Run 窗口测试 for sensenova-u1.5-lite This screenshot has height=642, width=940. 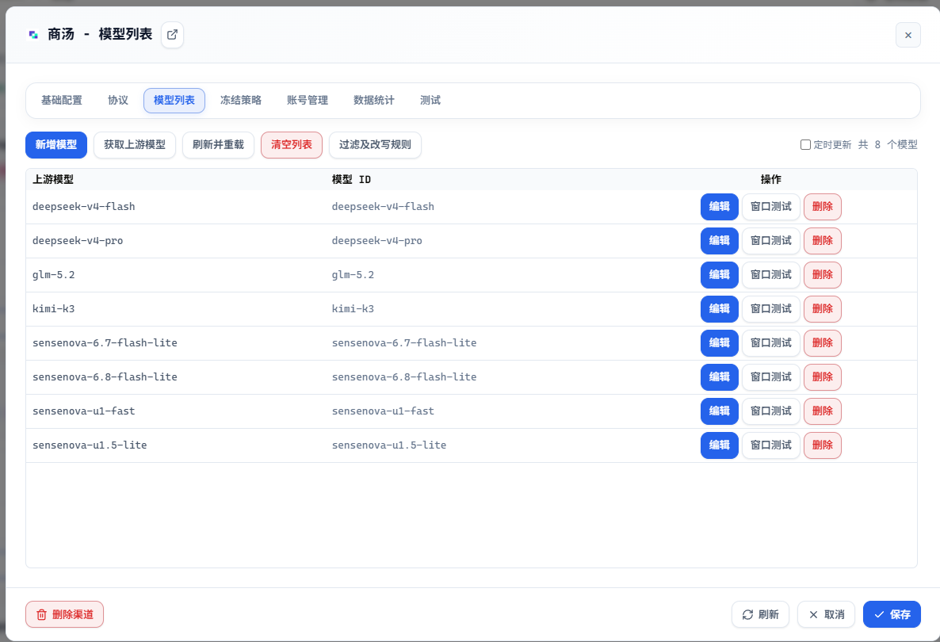(x=771, y=446)
